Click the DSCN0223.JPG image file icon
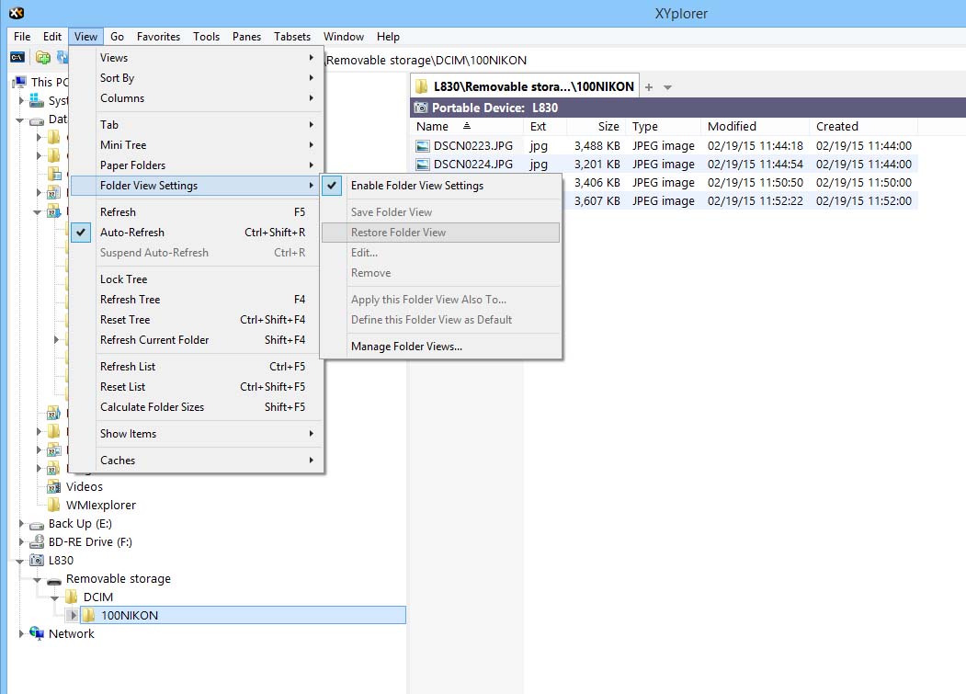 423,145
